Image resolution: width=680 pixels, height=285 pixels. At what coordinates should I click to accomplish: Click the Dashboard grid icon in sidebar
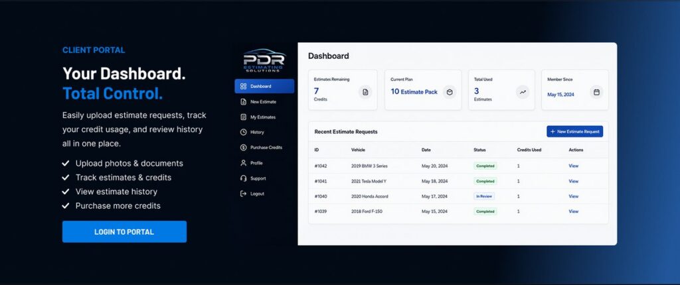coord(243,86)
